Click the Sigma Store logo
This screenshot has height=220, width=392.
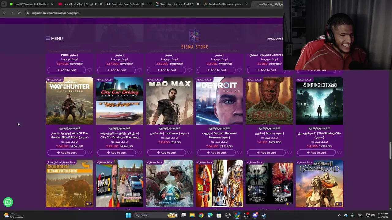pos(194,39)
